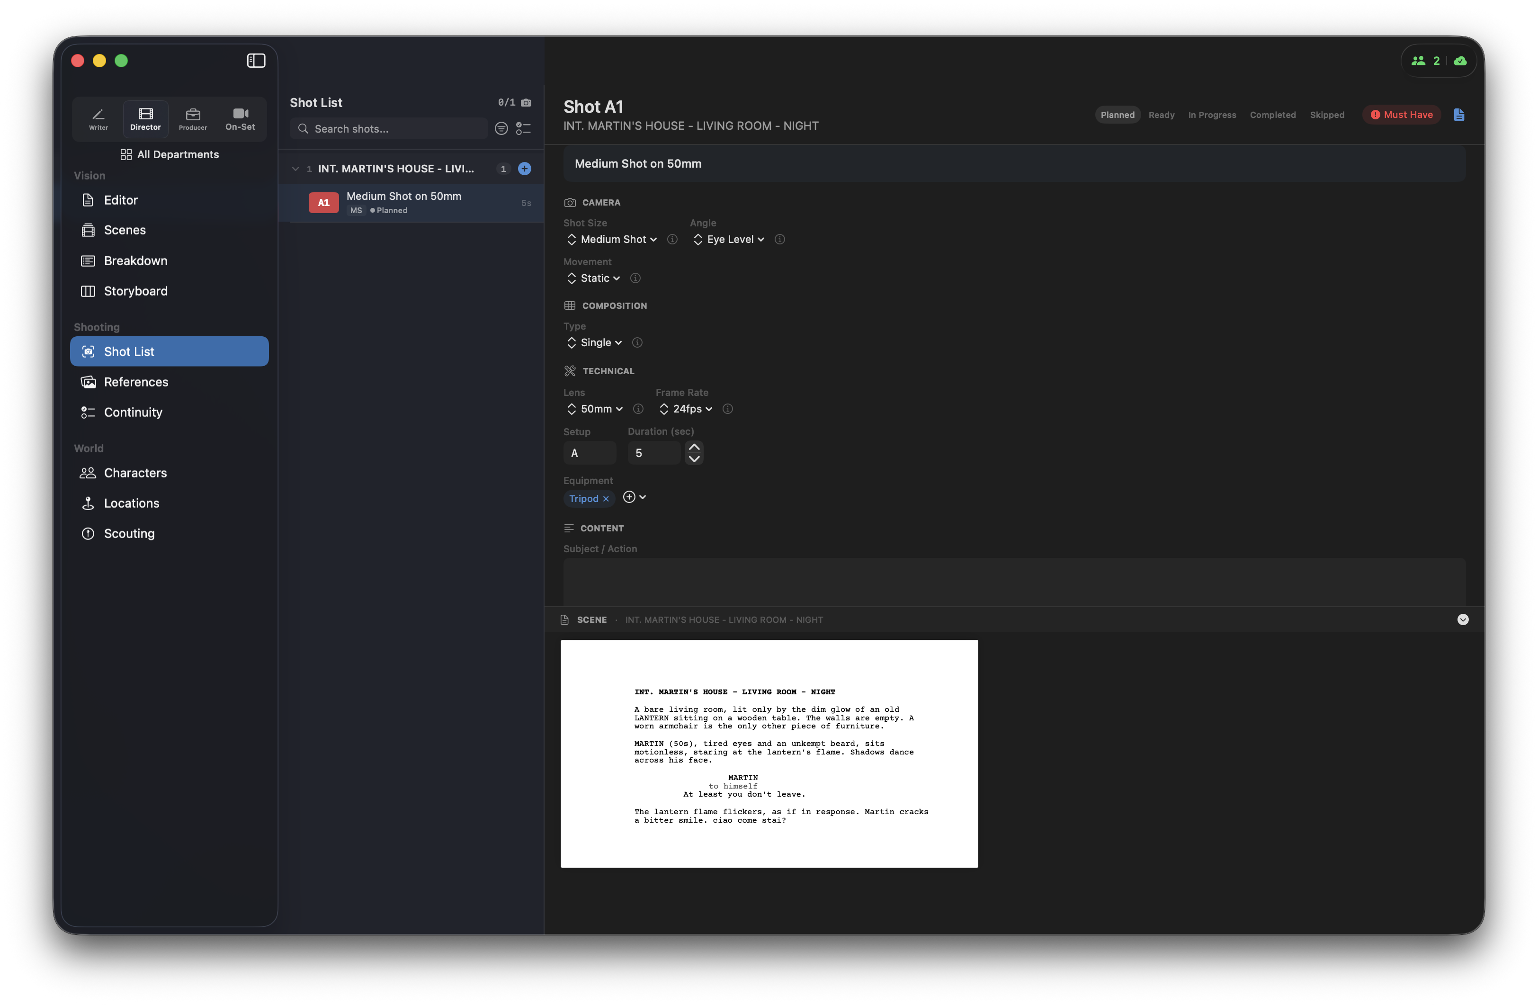Image resolution: width=1538 pixels, height=1005 pixels.
Task: Switch to the Producer department tab
Action: coord(193,119)
